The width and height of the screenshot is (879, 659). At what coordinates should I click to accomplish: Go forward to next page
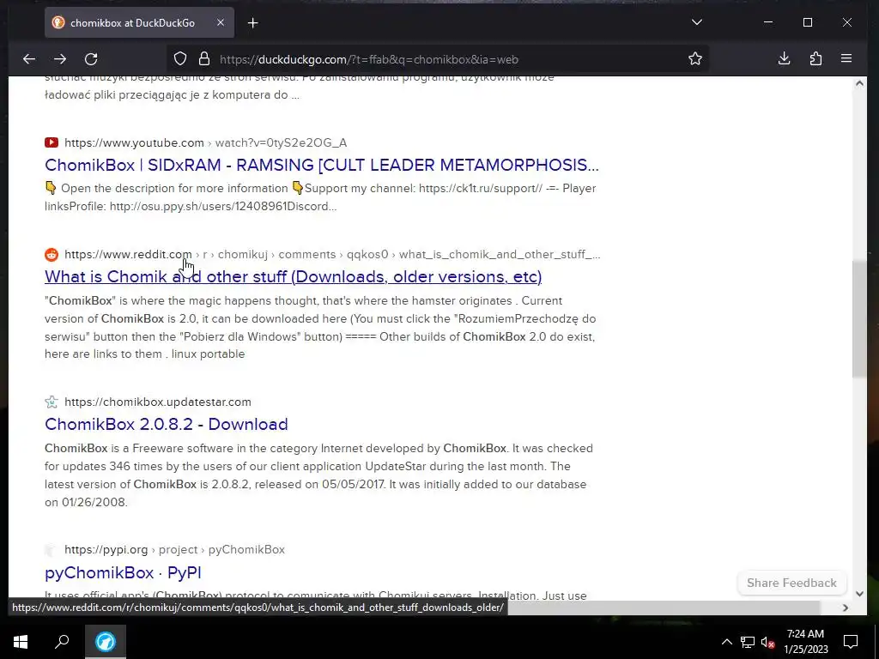(x=60, y=59)
